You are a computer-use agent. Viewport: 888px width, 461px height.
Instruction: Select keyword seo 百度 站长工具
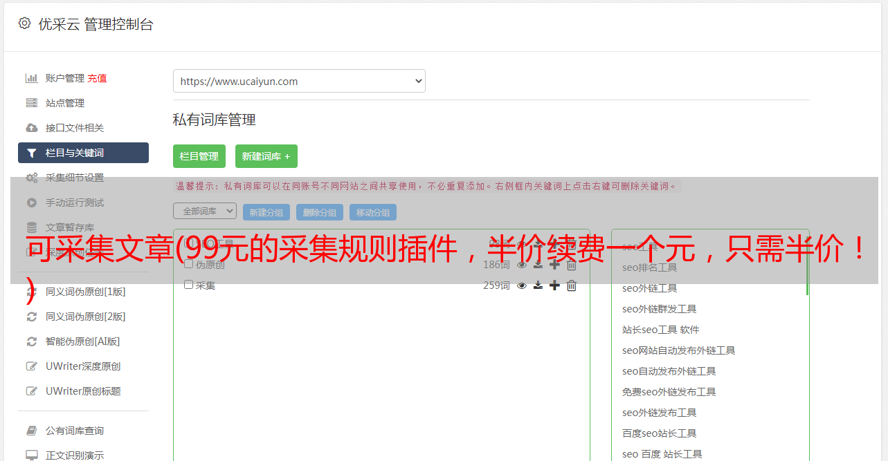tap(662, 454)
